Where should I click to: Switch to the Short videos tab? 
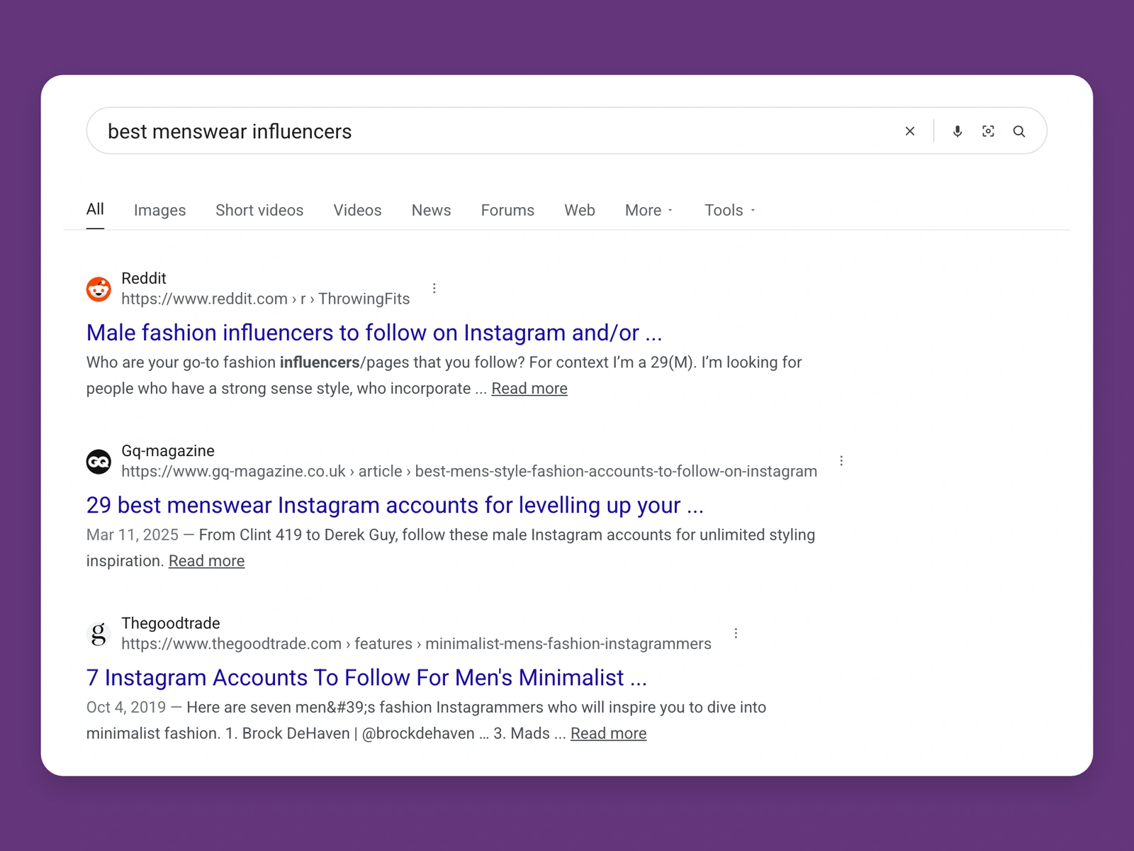coord(259,211)
